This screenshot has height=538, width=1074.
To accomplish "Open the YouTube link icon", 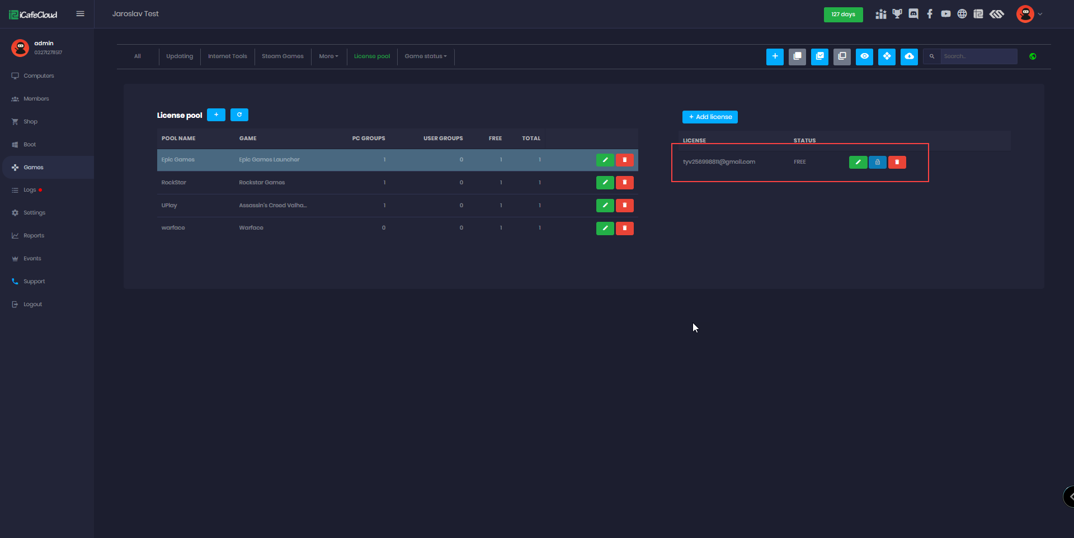I will point(946,14).
